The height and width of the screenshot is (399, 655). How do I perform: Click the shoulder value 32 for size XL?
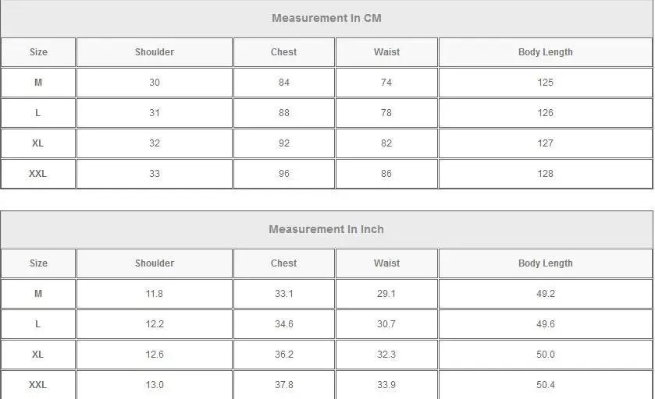click(155, 143)
